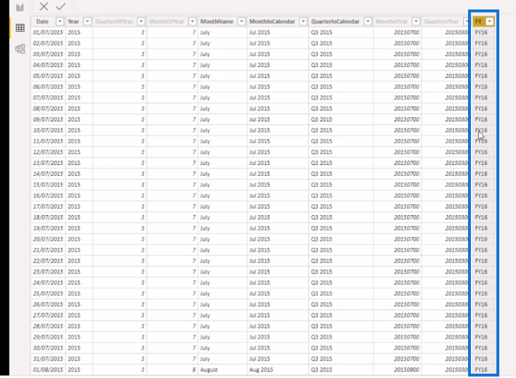Open the QuarterInCalendar column filter dropdown
The image size is (516, 378).
tap(368, 21)
